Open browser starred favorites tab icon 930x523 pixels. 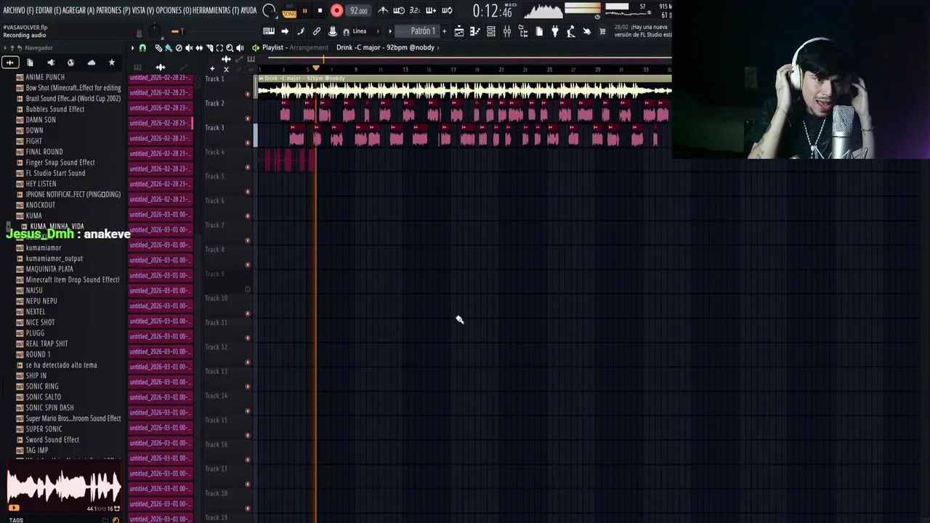pyautogui.click(x=111, y=63)
